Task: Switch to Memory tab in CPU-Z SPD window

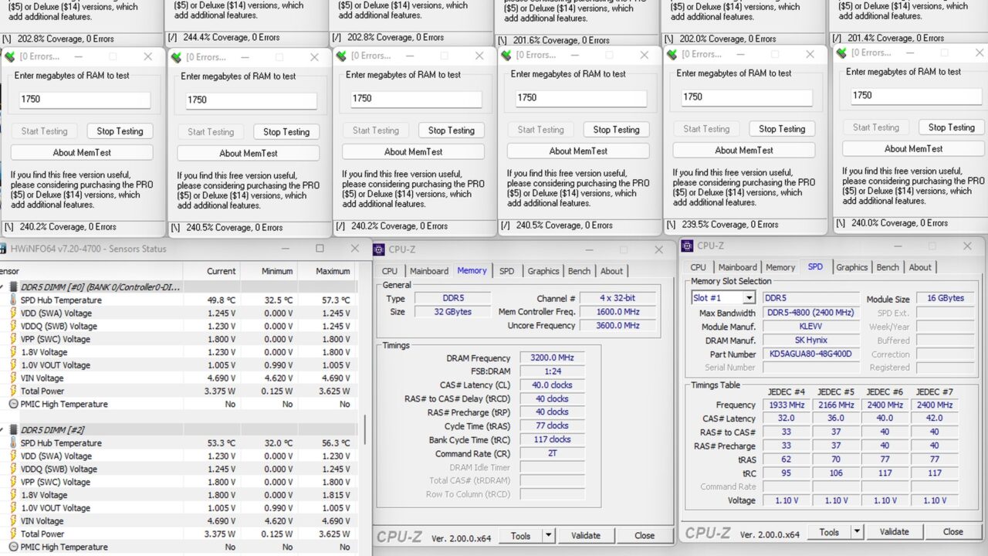Action: (x=780, y=267)
